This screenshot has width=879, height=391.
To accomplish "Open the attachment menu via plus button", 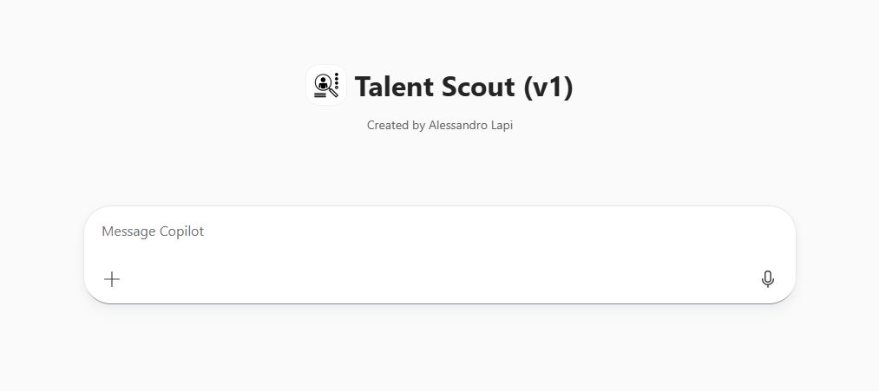I will pos(112,279).
